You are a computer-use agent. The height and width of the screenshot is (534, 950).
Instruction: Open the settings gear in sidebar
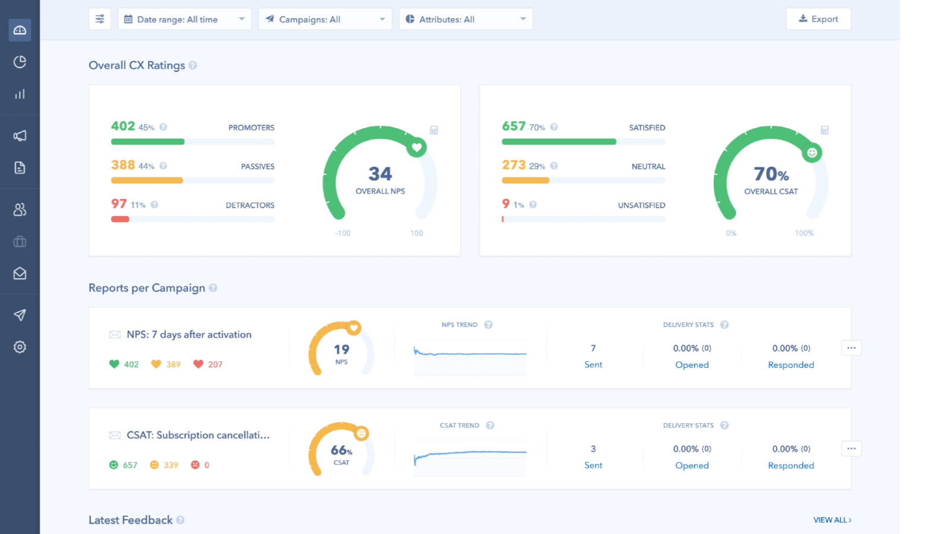pyautogui.click(x=20, y=347)
